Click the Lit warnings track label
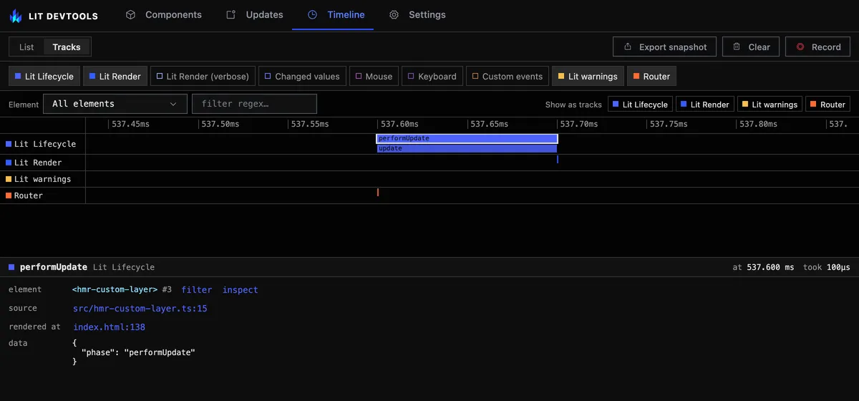The height and width of the screenshot is (401, 859). coord(39,179)
